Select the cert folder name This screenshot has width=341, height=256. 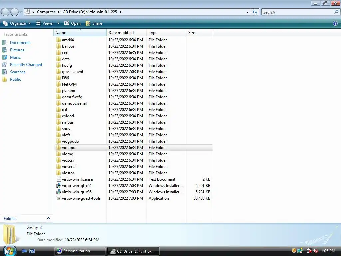point(65,53)
